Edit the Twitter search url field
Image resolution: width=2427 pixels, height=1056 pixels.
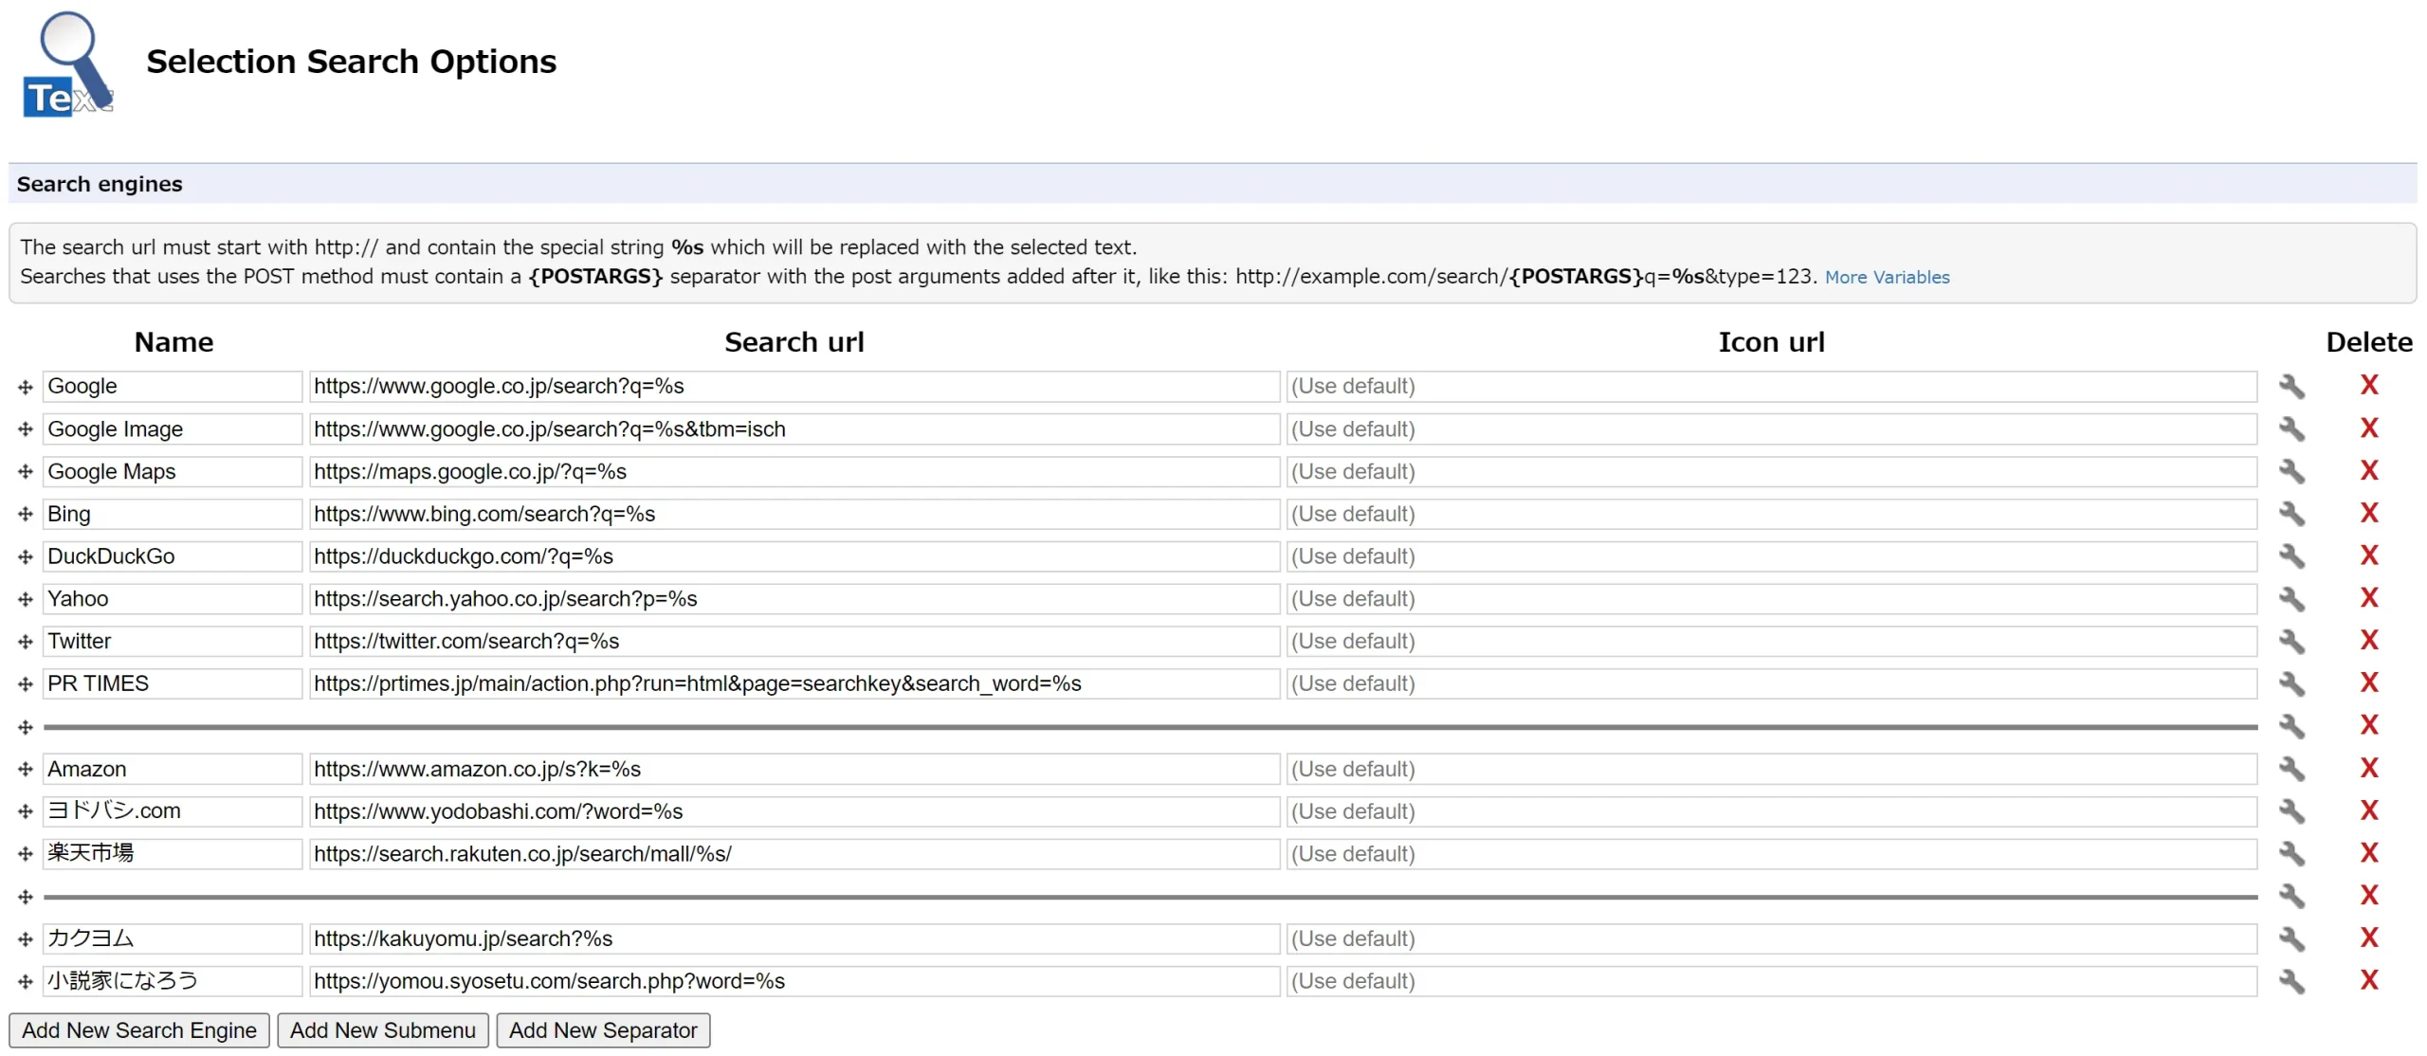[x=794, y=642]
